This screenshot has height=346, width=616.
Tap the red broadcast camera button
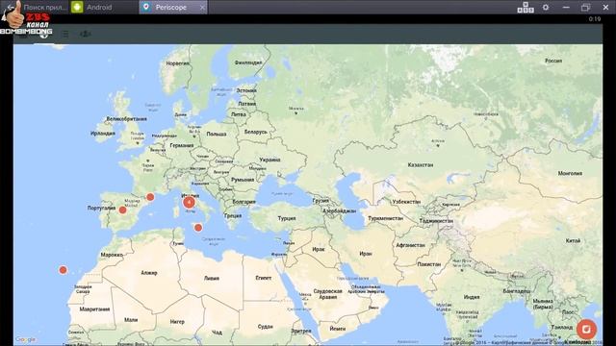(586, 329)
